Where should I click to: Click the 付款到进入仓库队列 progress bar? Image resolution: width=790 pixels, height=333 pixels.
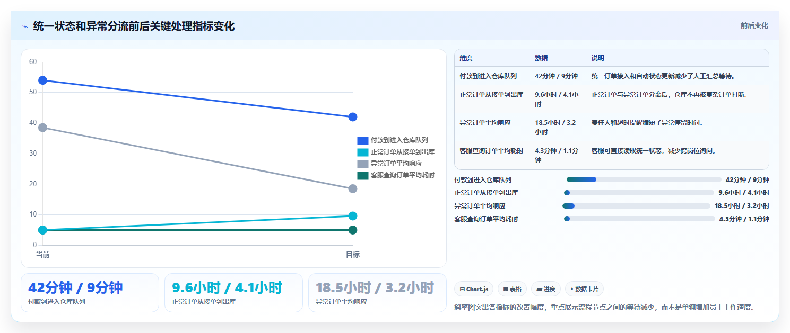pos(644,179)
